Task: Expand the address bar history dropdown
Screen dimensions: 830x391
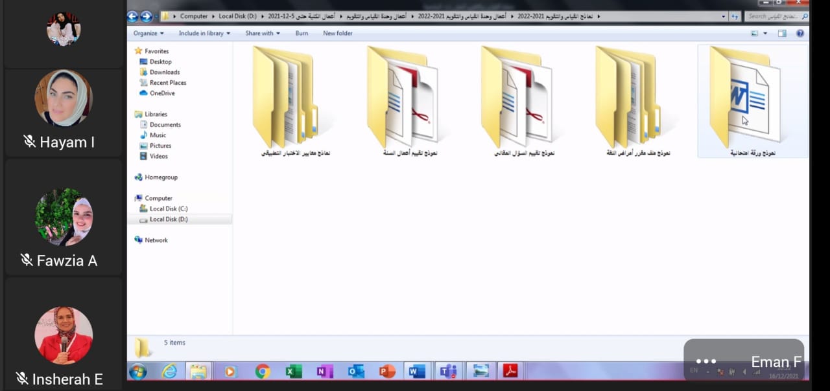Action: 724,16
